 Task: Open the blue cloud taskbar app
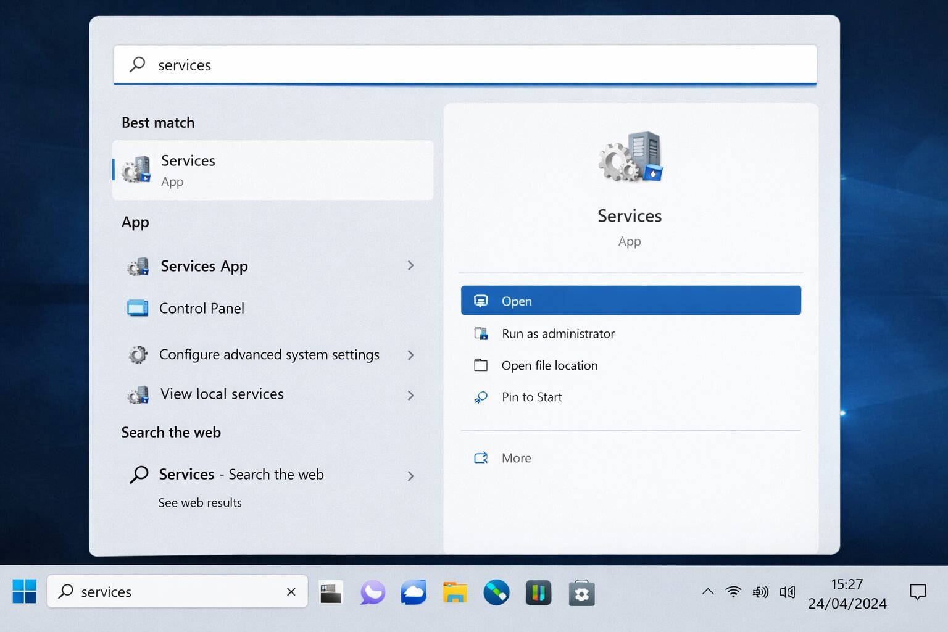pyautogui.click(x=414, y=592)
